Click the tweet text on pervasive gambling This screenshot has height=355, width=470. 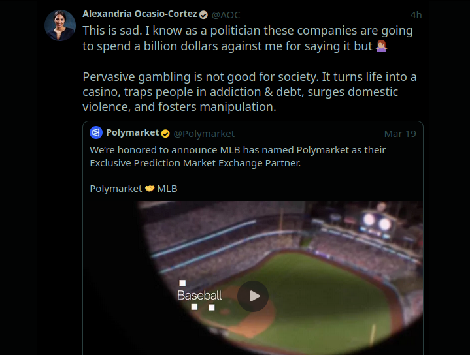249,92
